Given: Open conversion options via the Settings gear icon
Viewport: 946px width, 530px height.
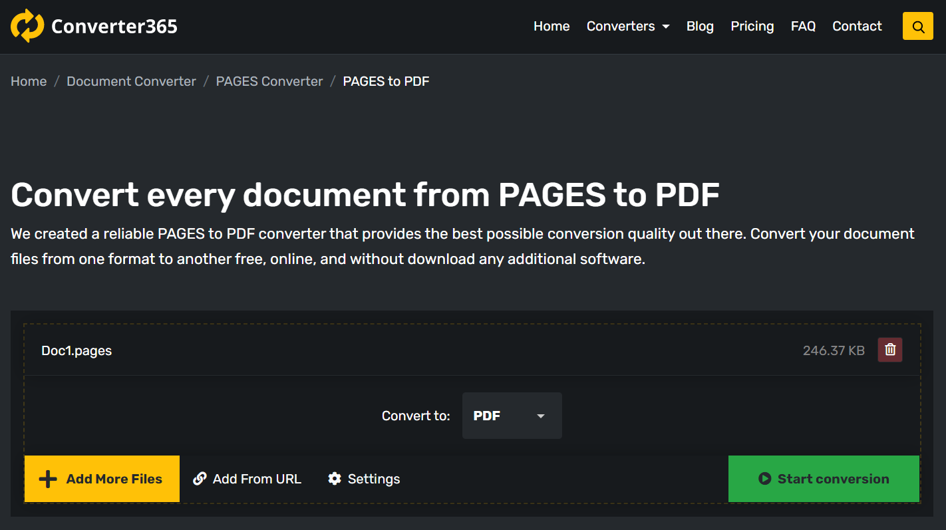Looking at the screenshot, I should (334, 478).
